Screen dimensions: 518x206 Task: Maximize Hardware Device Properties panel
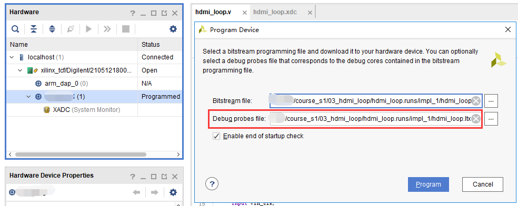154,177
